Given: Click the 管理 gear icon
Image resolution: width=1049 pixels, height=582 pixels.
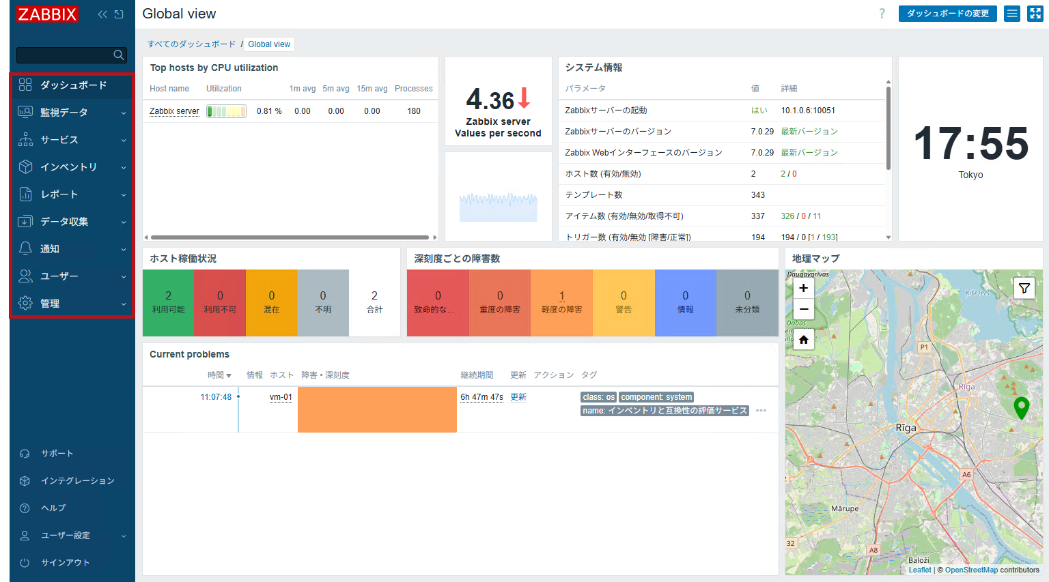Looking at the screenshot, I should [x=25, y=303].
